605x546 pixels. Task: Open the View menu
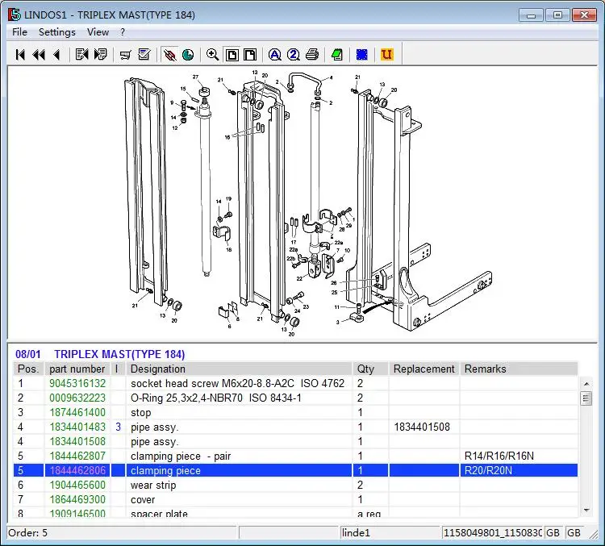[98, 32]
